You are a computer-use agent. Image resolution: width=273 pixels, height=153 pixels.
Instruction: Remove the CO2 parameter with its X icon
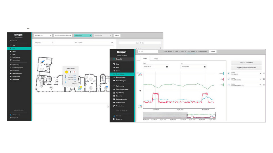click(x=264, y=73)
